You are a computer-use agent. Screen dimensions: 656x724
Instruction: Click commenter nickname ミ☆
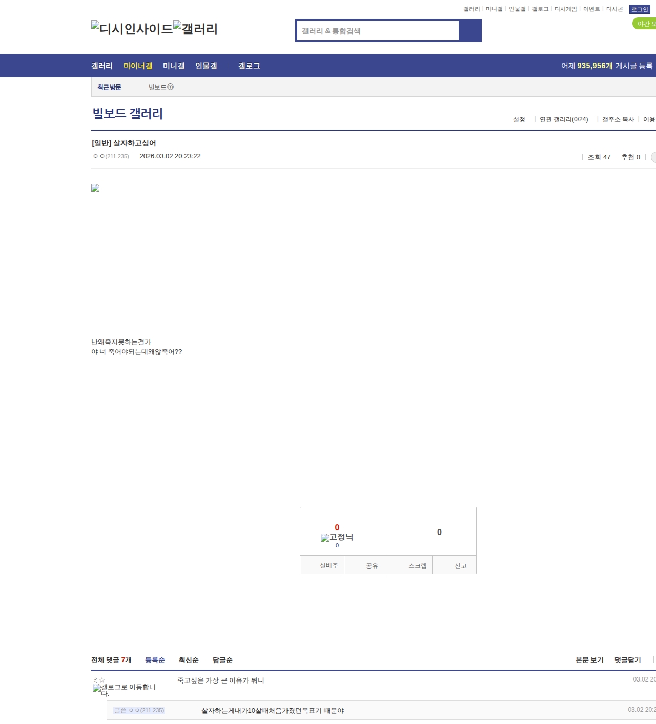click(x=99, y=680)
